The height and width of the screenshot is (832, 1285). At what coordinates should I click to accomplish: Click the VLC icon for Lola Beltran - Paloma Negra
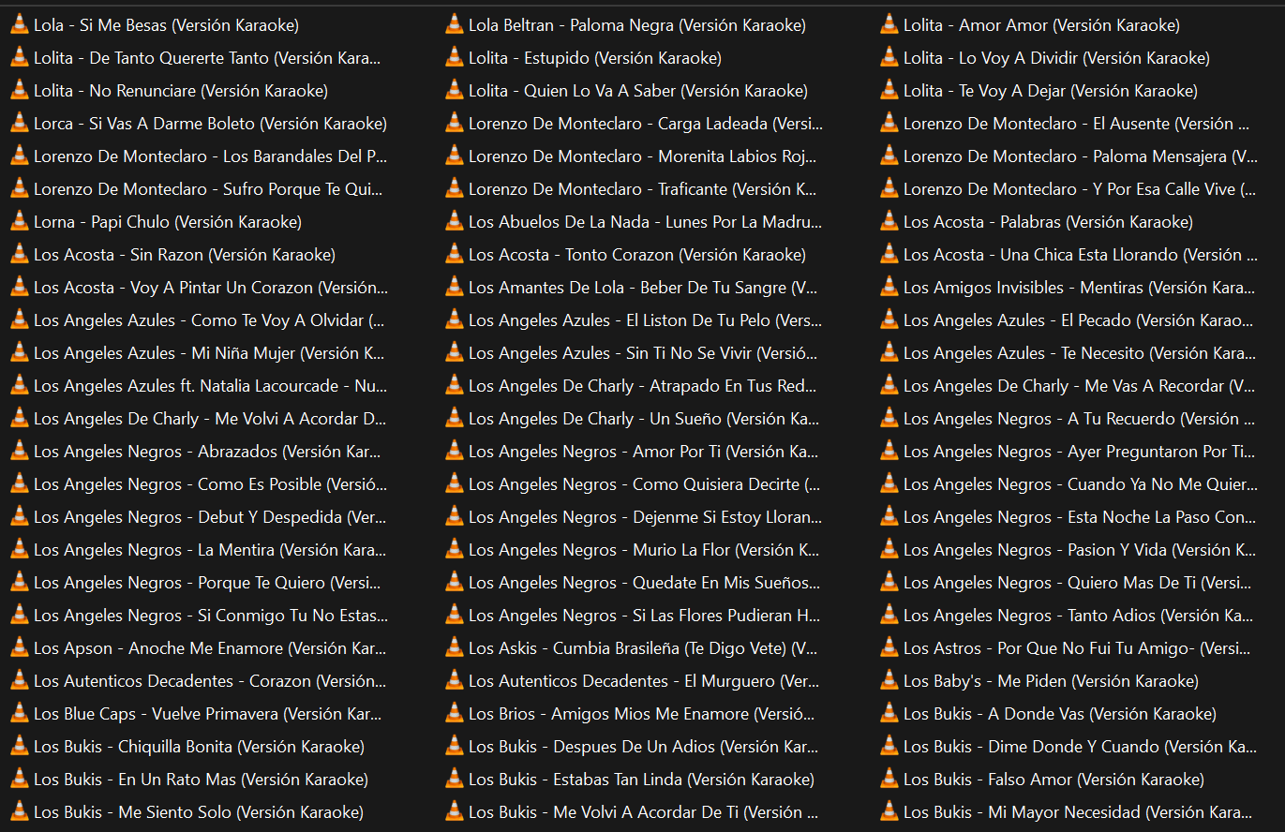click(x=455, y=25)
